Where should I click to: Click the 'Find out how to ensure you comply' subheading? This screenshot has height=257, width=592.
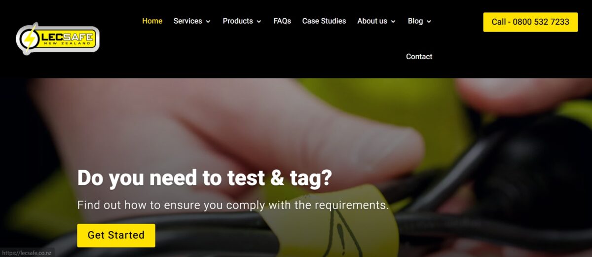[233, 205]
